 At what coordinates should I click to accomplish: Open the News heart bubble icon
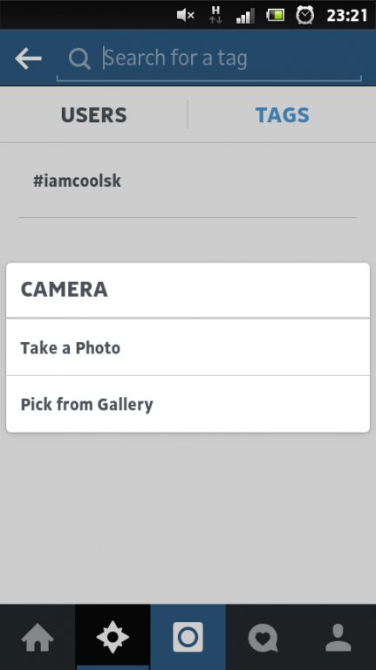point(263,638)
